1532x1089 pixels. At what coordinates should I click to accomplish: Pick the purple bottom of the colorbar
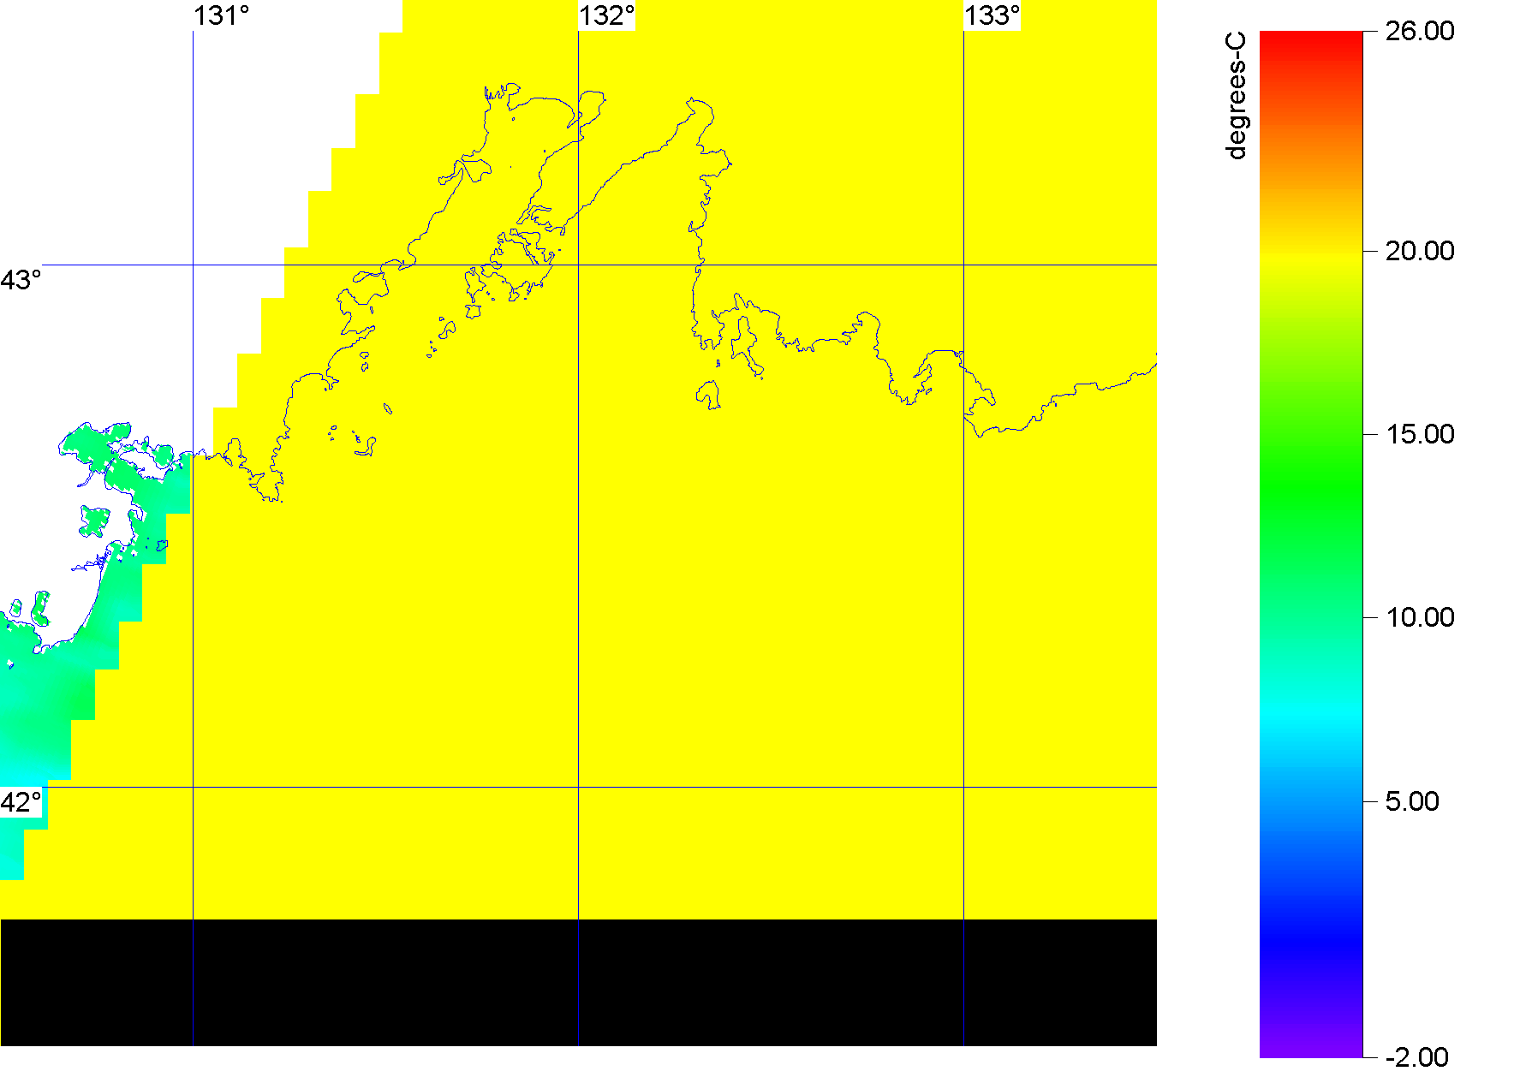(x=1311, y=1046)
